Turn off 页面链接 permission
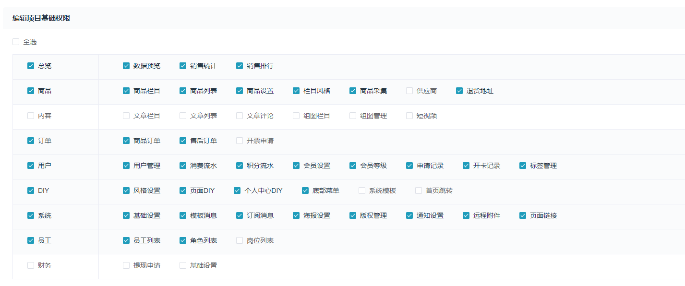This screenshot has height=286, width=685. [x=523, y=215]
